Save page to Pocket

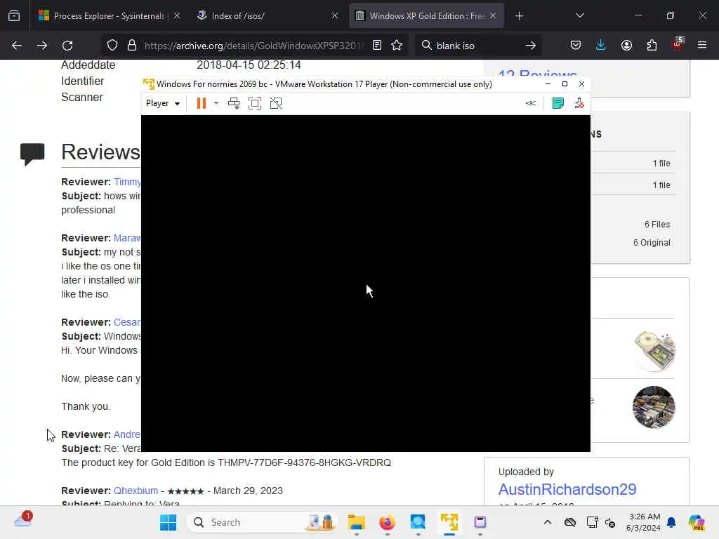(576, 46)
